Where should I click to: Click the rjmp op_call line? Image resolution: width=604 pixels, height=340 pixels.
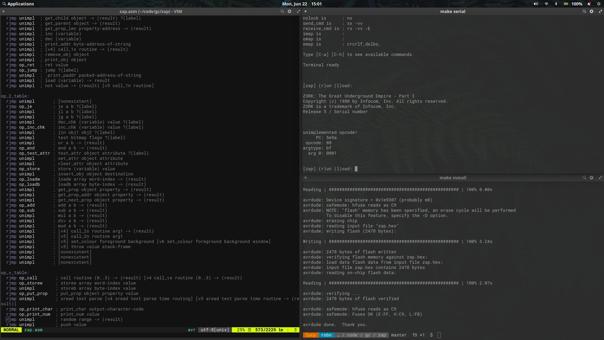(124, 278)
